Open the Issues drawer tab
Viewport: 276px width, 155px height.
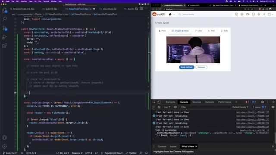(x=173, y=146)
